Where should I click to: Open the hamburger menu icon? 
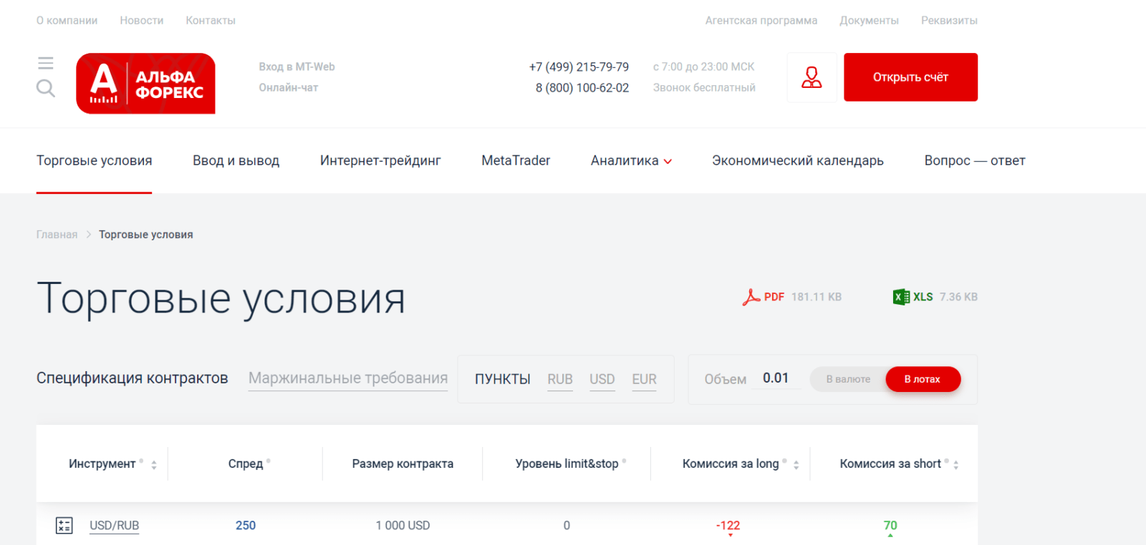coord(45,63)
